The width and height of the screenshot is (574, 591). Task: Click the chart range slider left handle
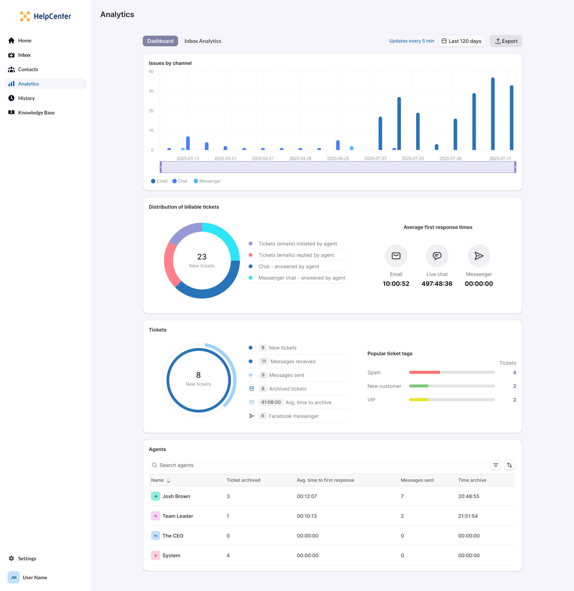pyautogui.click(x=161, y=167)
